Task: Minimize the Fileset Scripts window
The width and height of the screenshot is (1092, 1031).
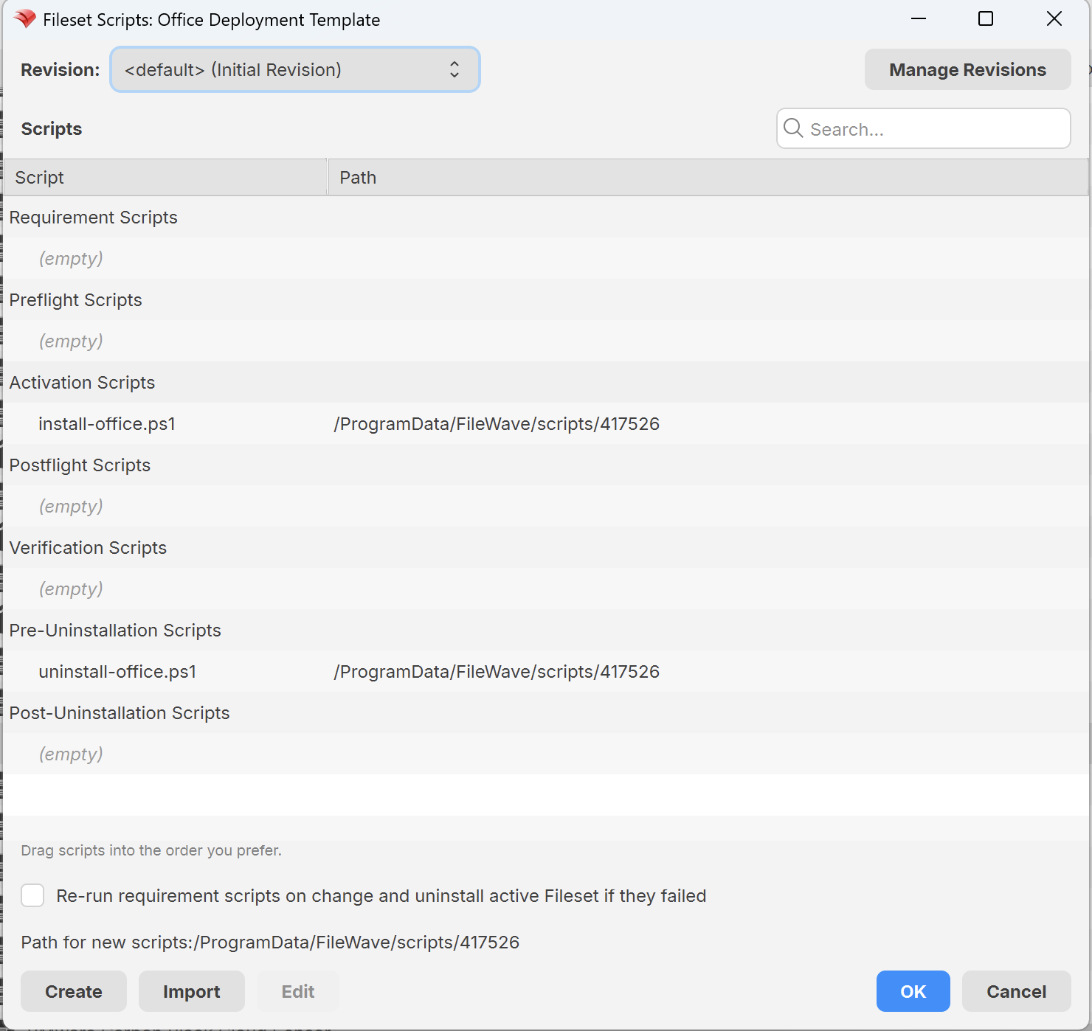Action: coord(919,19)
